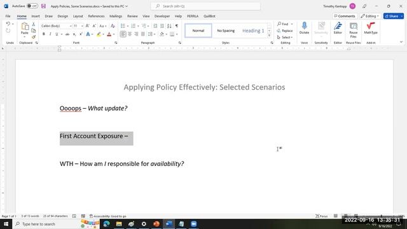Toggle Underline formatting

pos(57,34)
